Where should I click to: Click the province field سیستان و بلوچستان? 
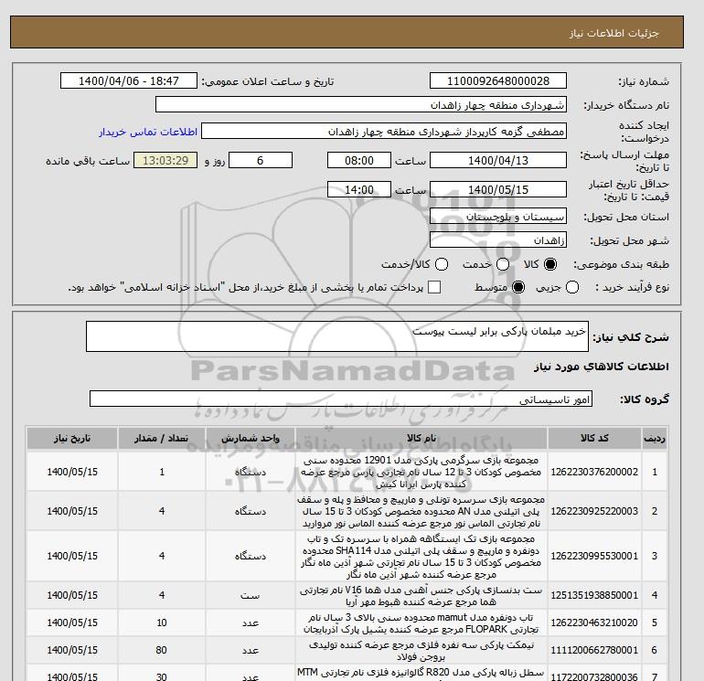click(x=498, y=217)
